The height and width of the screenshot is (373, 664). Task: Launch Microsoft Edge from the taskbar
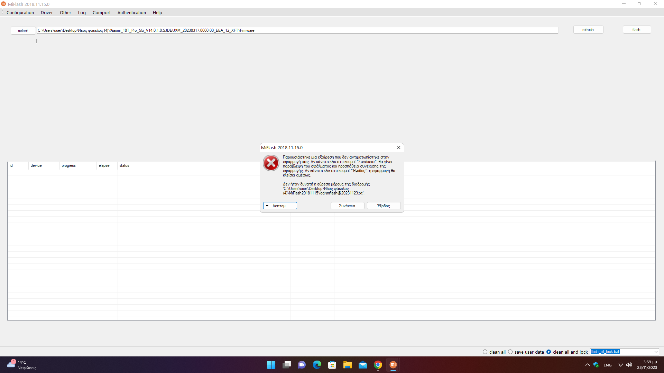click(x=317, y=365)
